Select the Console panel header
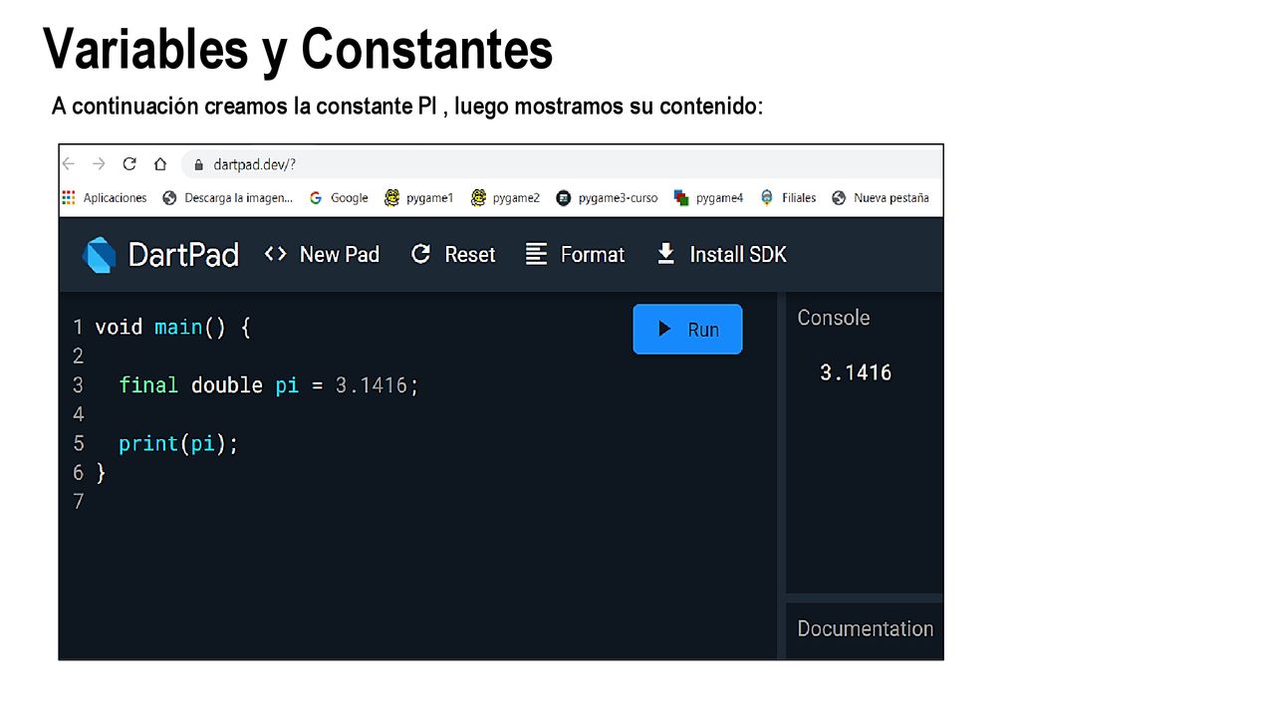 pos(834,318)
